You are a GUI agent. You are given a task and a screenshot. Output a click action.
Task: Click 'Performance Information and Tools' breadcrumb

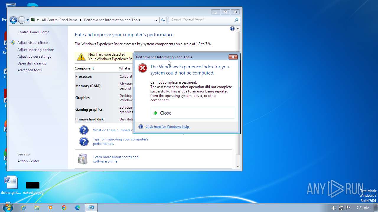click(x=112, y=20)
